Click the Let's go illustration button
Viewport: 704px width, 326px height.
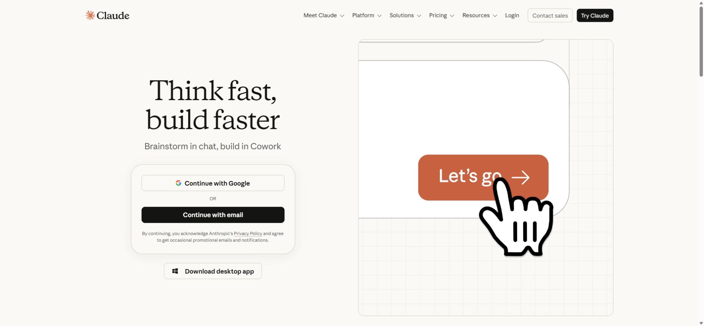click(x=483, y=177)
